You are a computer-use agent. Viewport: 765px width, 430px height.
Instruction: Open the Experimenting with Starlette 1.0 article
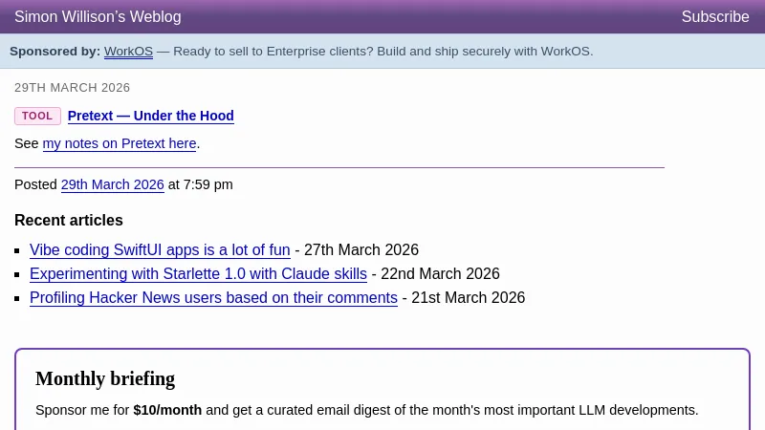[198, 274]
